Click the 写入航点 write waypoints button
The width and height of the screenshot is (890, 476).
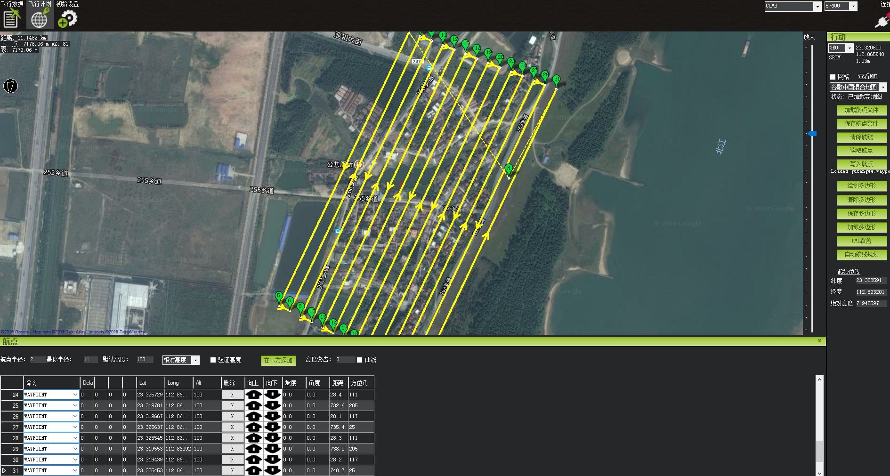pyautogui.click(x=861, y=164)
